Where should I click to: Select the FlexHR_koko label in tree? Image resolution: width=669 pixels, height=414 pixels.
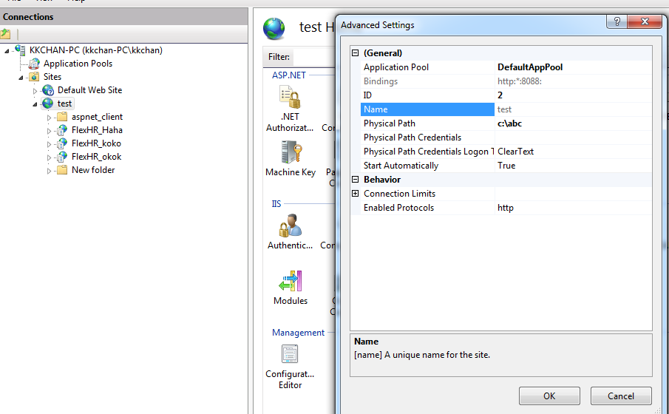click(96, 143)
